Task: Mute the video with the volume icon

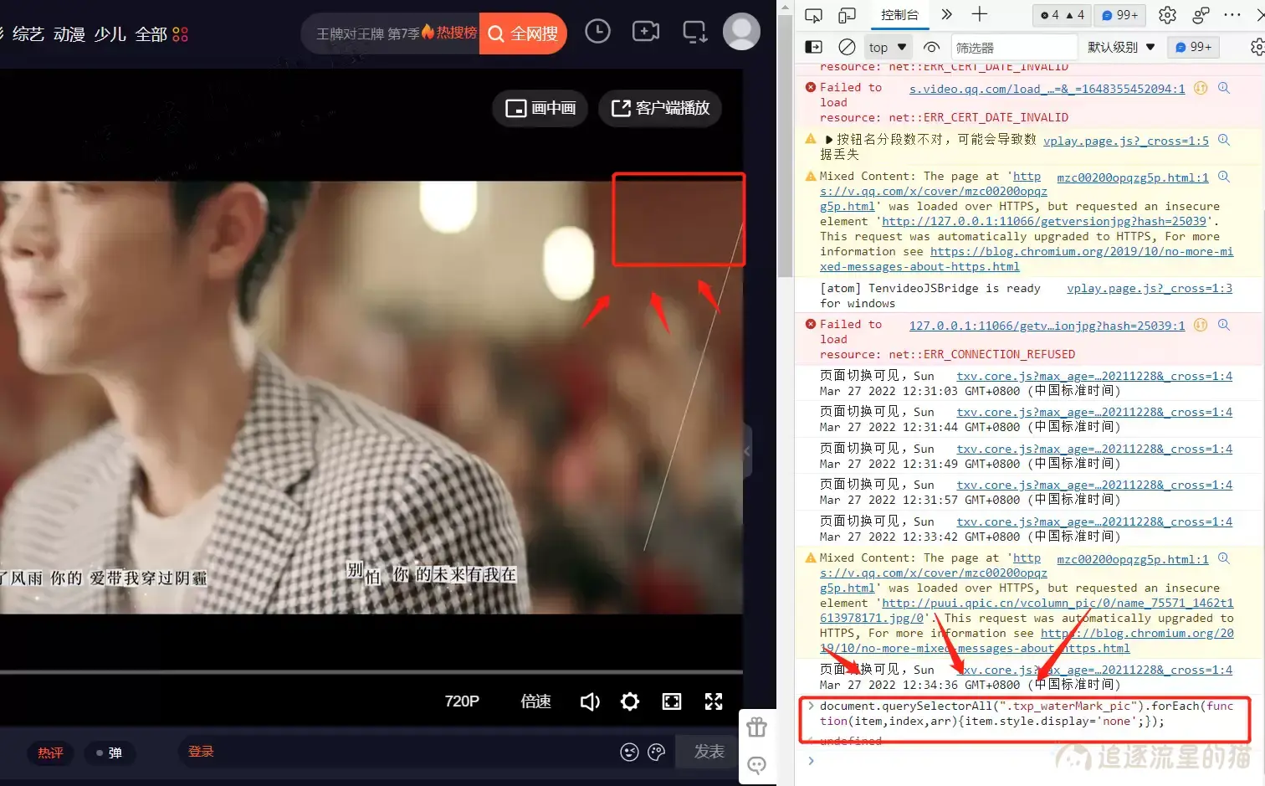Action: 590,701
